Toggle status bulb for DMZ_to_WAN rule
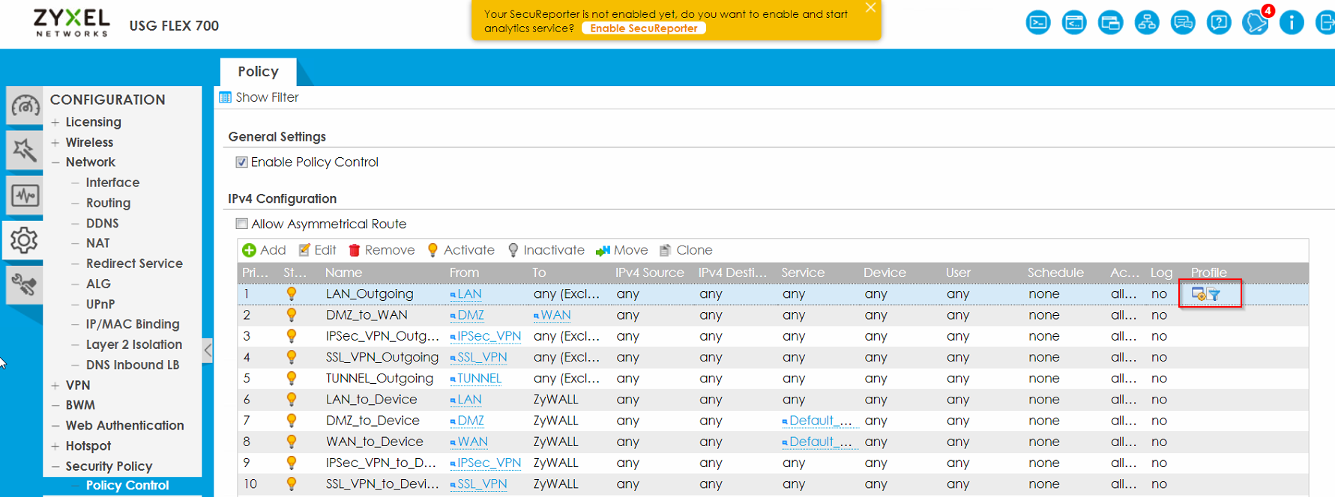This screenshot has width=1335, height=497. click(x=292, y=315)
